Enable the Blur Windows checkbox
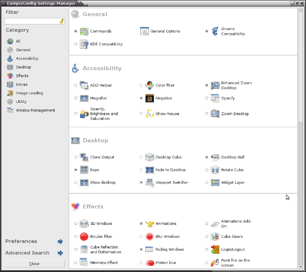 (141, 237)
